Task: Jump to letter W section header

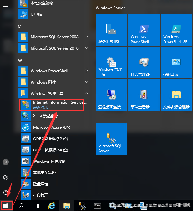Action: pyautogui.click(x=20, y=60)
